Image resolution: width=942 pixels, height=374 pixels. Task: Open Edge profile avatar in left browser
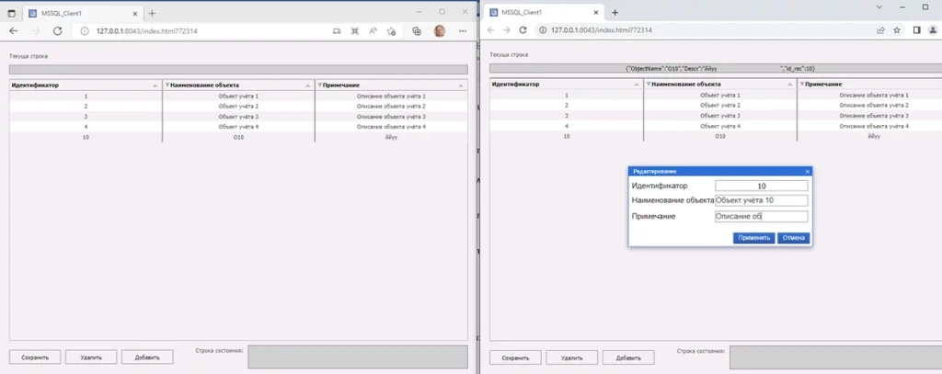440,30
